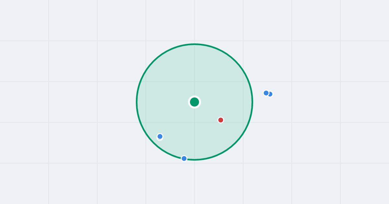The height and width of the screenshot is (204, 389).
Task: Select the blue marker on the circle's edge
Action: click(x=184, y=158)
